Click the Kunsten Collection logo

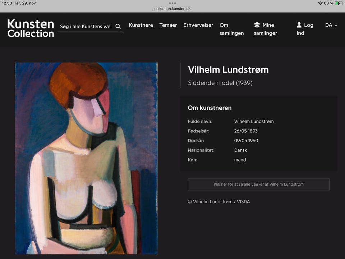pyautogui.click(x=31, y=29)
